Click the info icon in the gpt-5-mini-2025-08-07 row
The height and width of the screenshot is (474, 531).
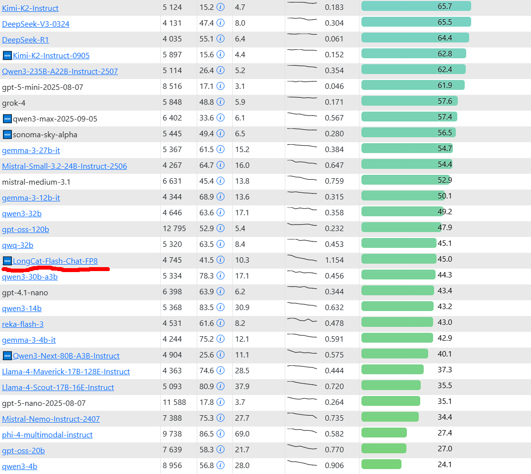[x=221, y=86]
